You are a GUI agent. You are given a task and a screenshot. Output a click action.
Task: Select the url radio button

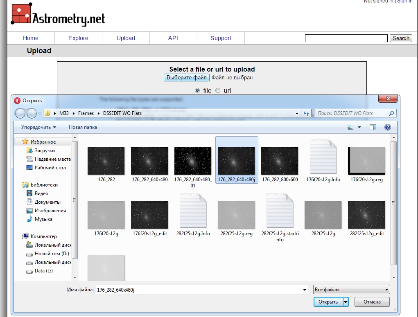tap(218, 90)
